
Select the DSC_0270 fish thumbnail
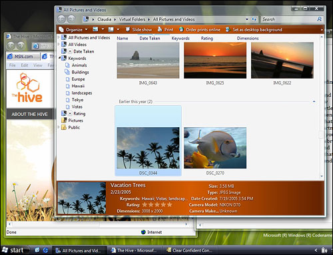pyautogui.click(x=215, y=148)
